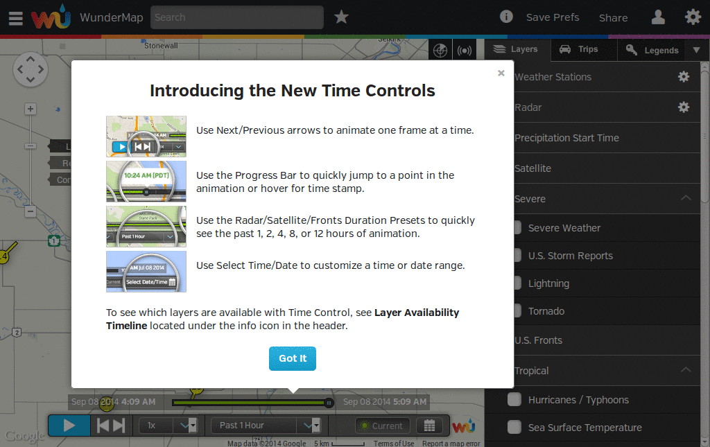710x447 pixels.
Task: Collapse the Severe section
Action: tap(686, 198)
